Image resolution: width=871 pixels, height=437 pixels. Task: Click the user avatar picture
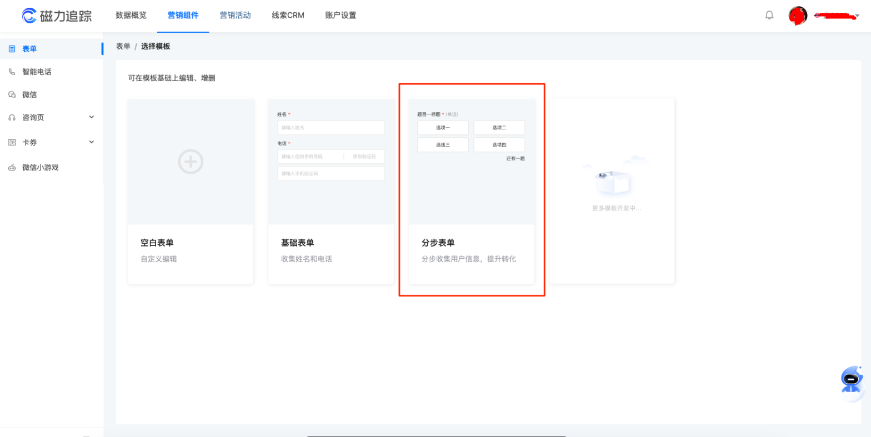tap(798, 16)
